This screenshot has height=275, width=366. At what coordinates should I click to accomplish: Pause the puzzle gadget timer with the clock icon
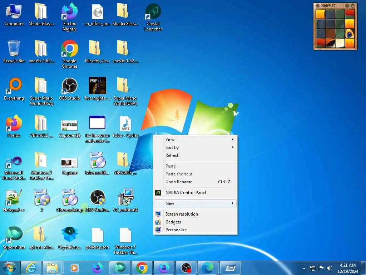tap(317, 6)
